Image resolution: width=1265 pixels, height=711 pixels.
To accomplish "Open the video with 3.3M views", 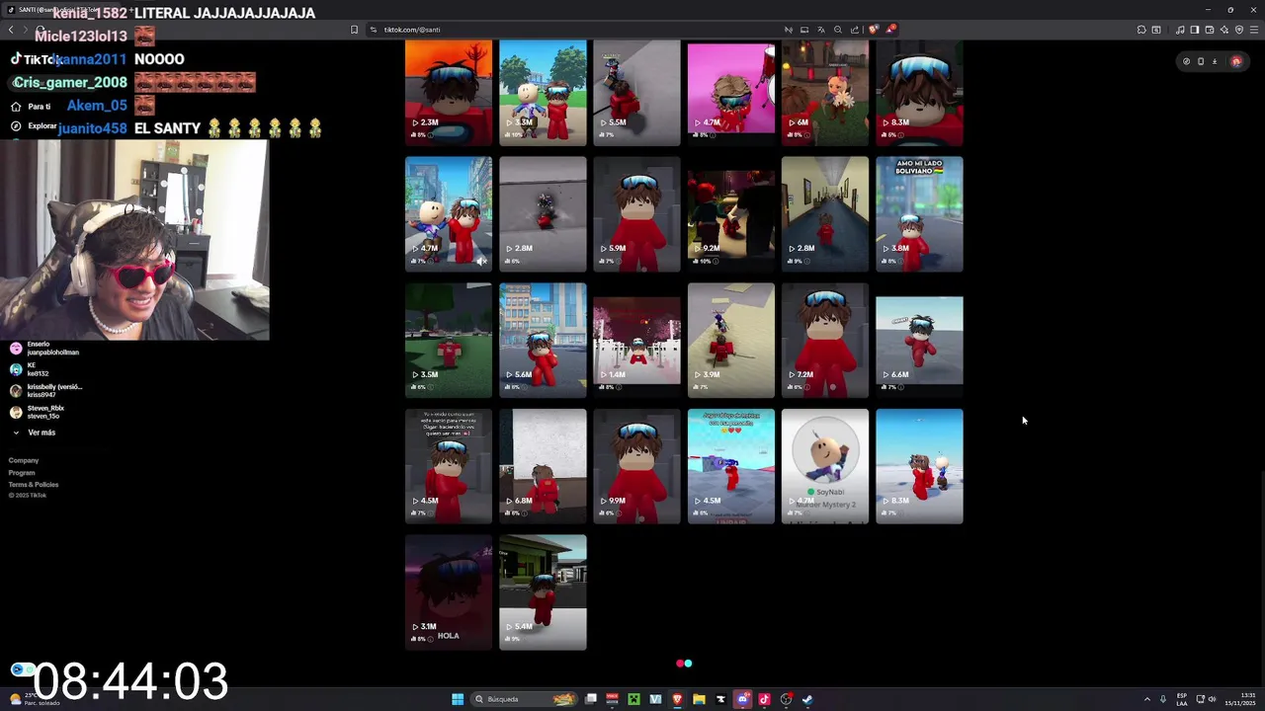I will click(x=543, y=93).
